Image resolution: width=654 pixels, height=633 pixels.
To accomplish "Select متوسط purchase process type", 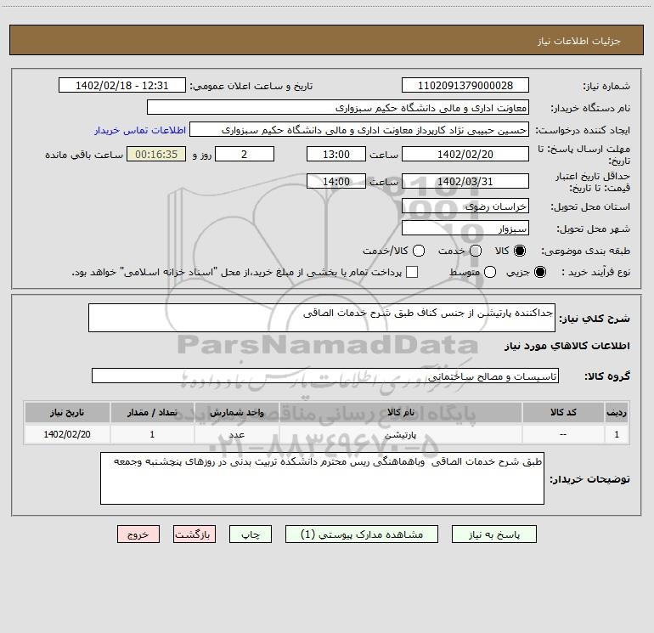I will 490,272.
